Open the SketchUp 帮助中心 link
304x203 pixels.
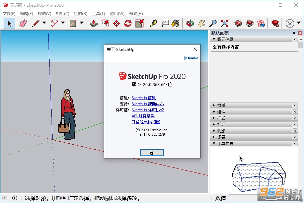tap(148, 104)
